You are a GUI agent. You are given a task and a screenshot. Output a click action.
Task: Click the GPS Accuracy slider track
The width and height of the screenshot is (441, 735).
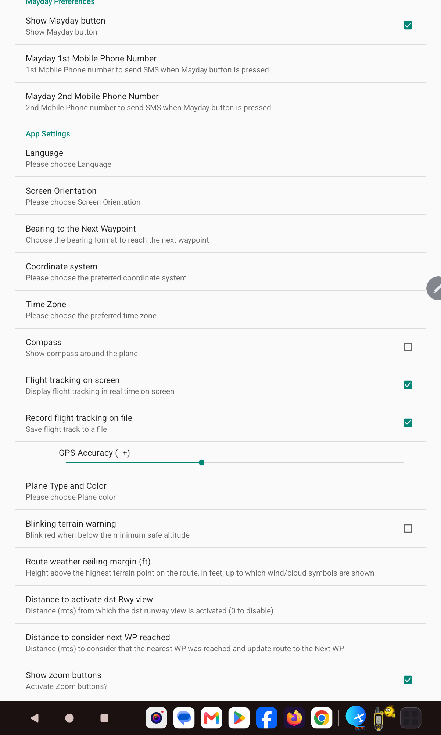[x=235, y=462]
